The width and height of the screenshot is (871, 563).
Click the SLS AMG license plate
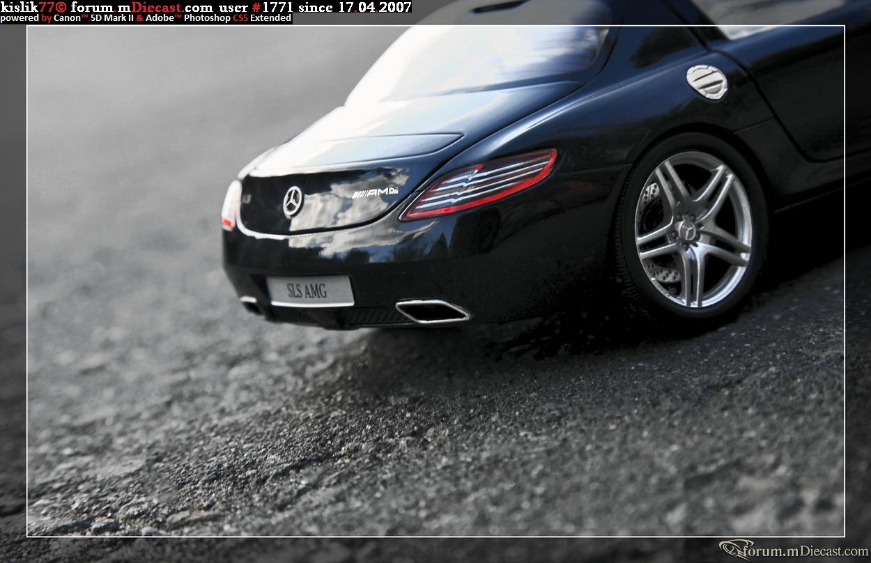(x=310, y=291)
